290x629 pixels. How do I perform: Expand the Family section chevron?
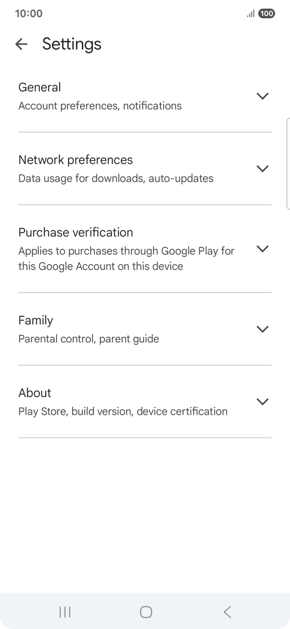[x=262, y=329]
